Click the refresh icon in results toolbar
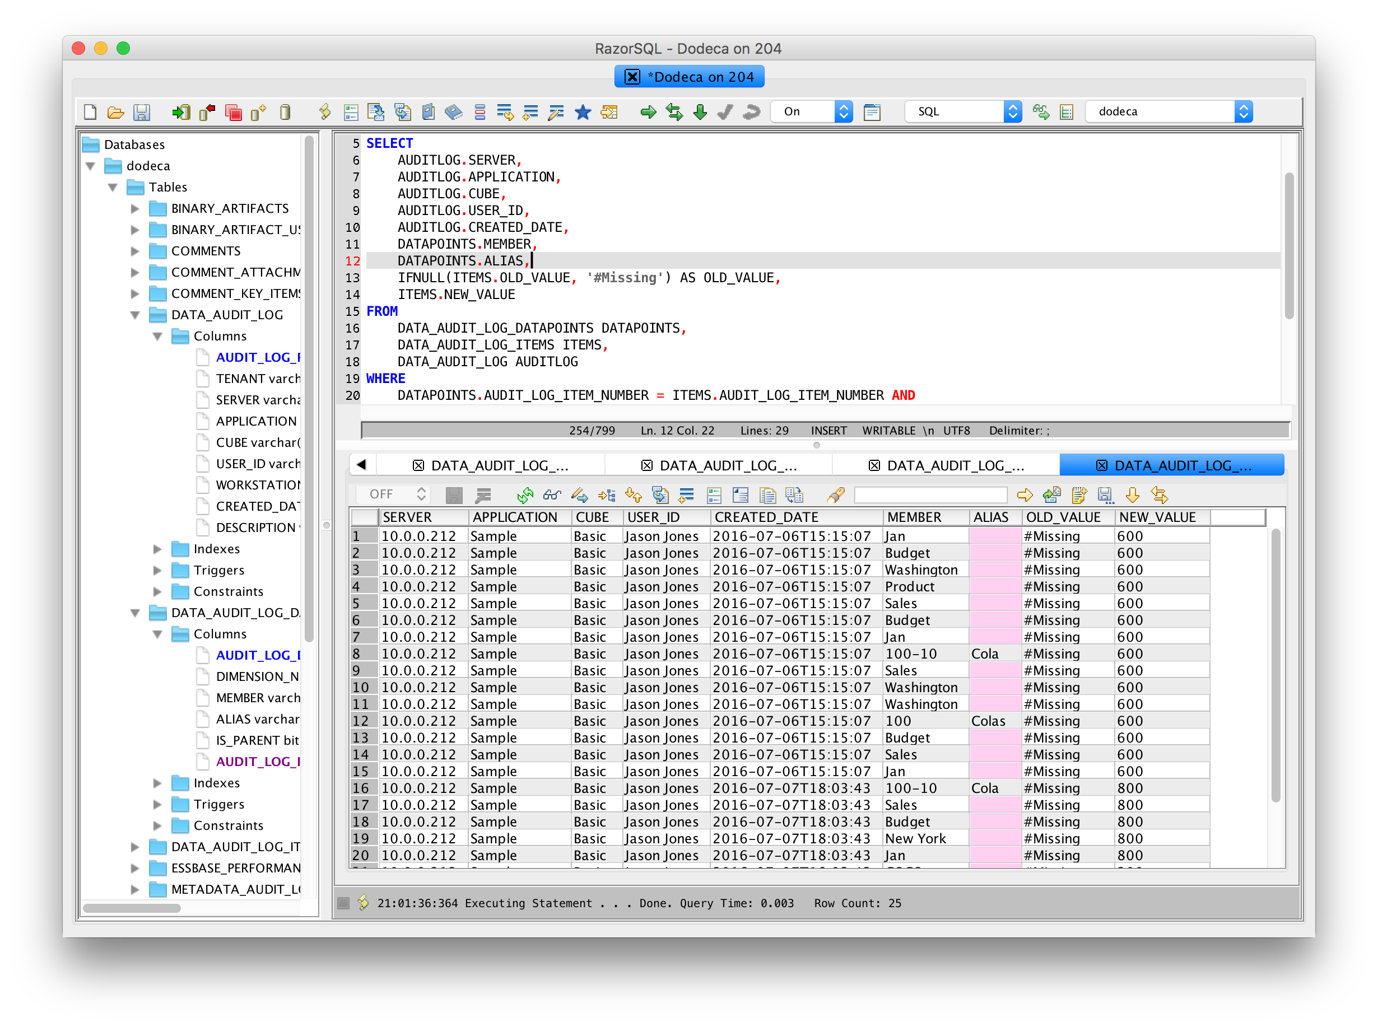This screenshot has width=1378, height=1027. [525, 495]
